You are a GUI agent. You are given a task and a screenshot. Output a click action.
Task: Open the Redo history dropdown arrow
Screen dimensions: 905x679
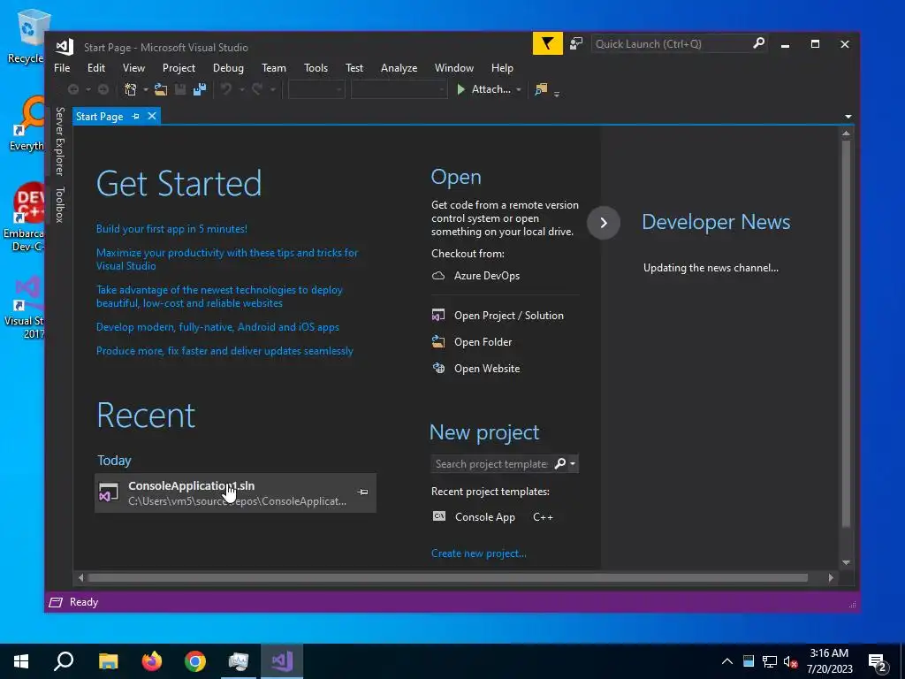coord(272,89)
